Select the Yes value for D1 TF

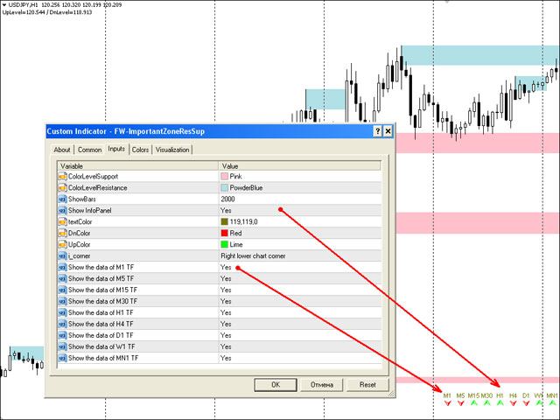(x=226, y=335)
